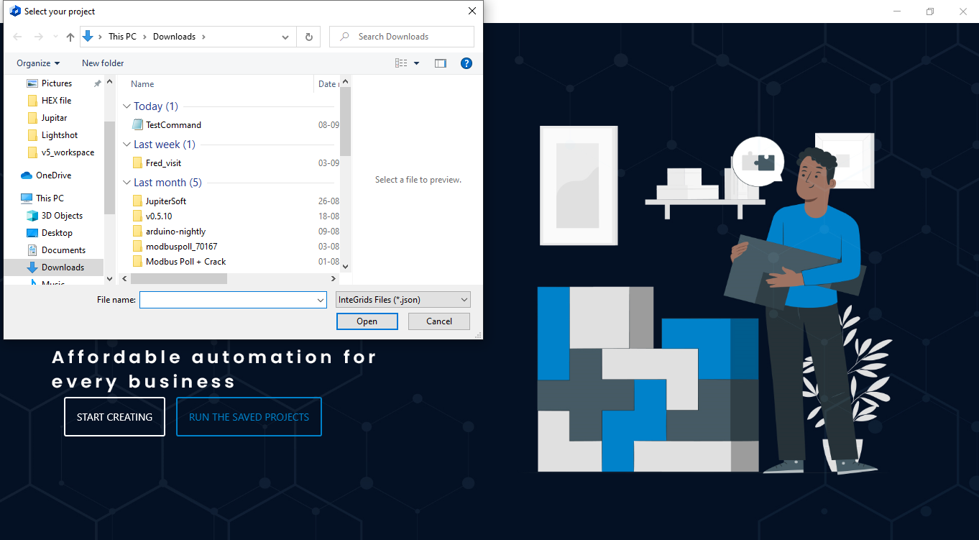Click the Forward navigation arrow in dialog
Image resolution: width=979 pixels, height=540 pixels.
[39, 37]
